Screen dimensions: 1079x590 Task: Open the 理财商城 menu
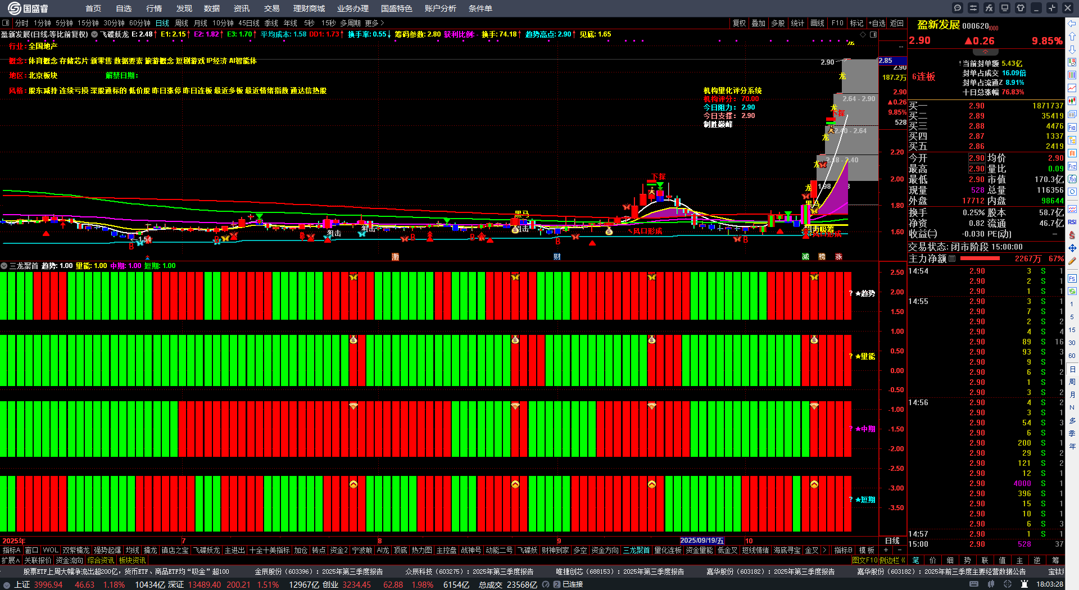coord(309,8)
